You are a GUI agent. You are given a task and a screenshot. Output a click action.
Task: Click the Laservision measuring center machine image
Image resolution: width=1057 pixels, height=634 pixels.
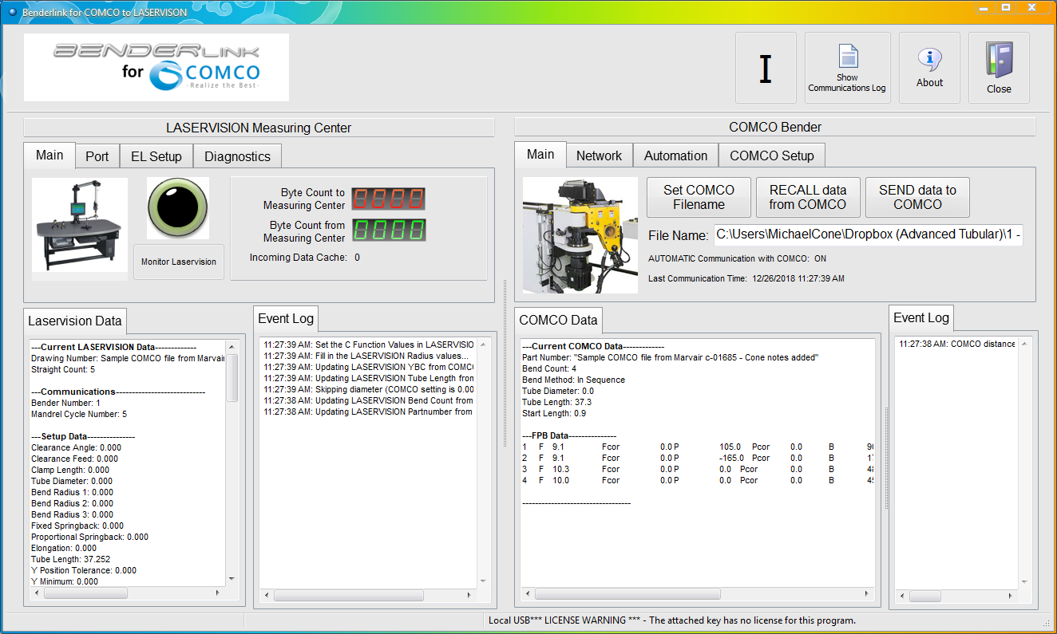tap(80, 224)
